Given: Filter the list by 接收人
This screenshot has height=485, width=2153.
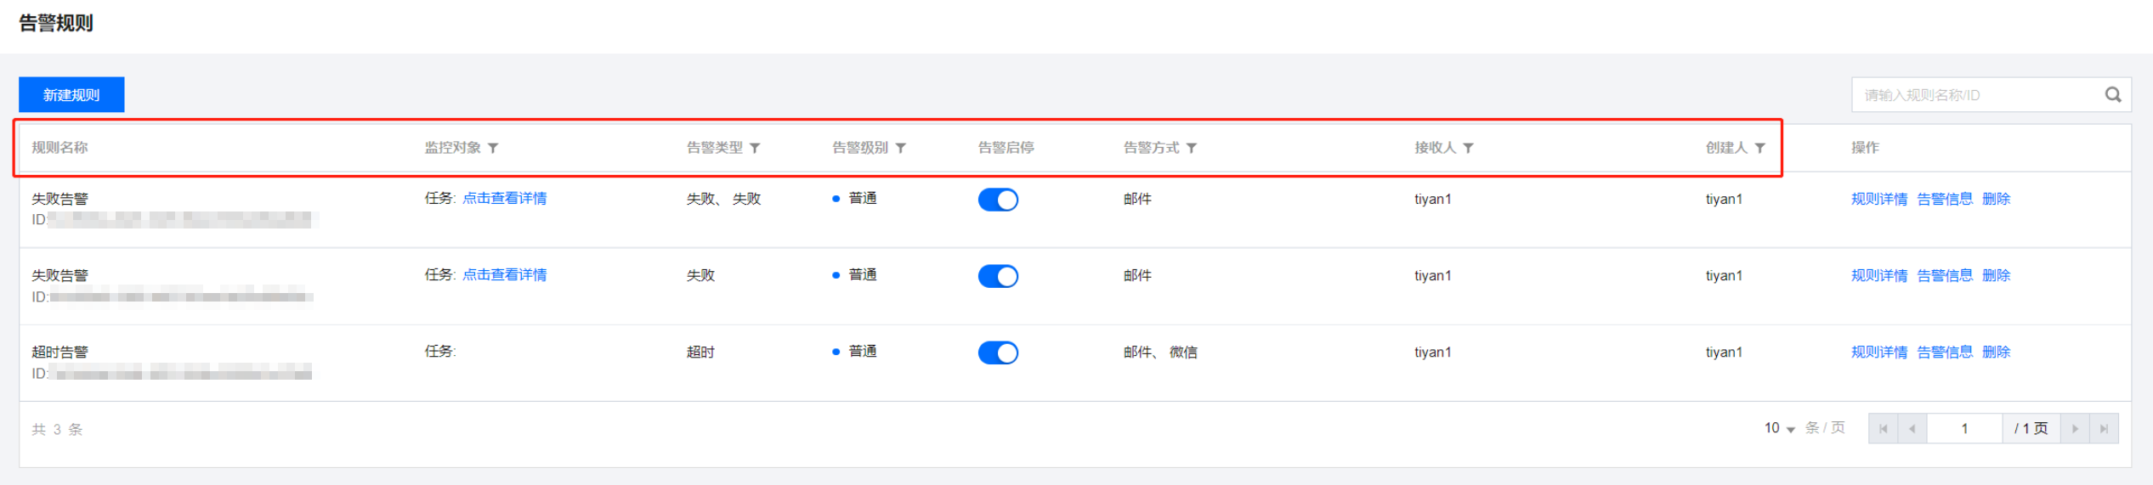Looking at the screenshot, I should (1468, 148).
